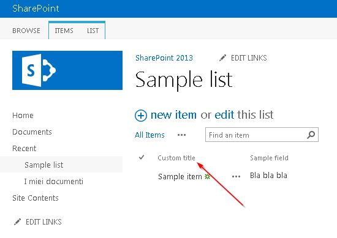Click the Bla bla bla cell
337x238 pixels.
point(268,176)
